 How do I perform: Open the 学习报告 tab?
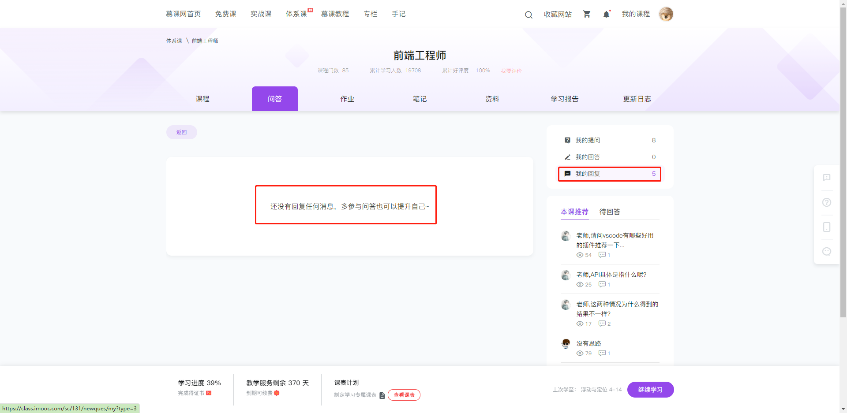(x=565, y=99)
